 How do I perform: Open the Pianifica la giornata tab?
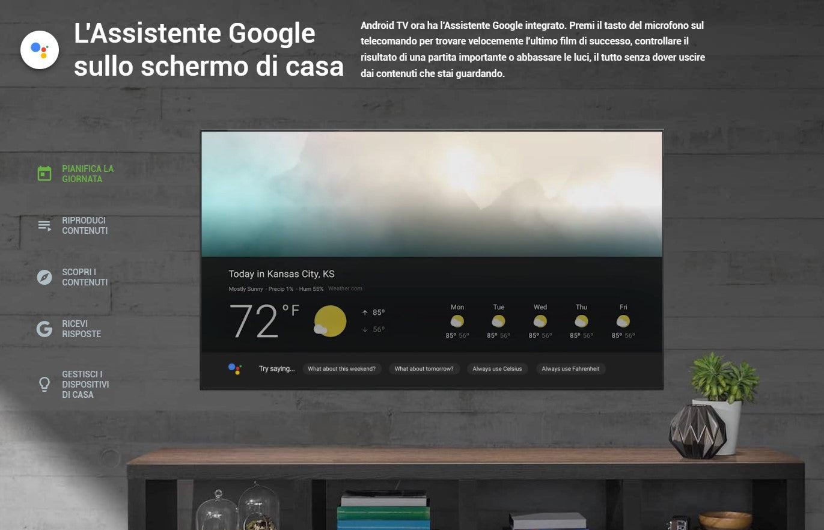(x=88, y=174)
